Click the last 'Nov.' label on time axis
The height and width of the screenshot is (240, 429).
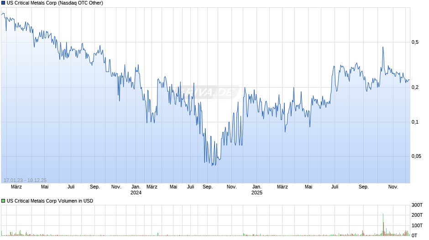tap(393, 187)
